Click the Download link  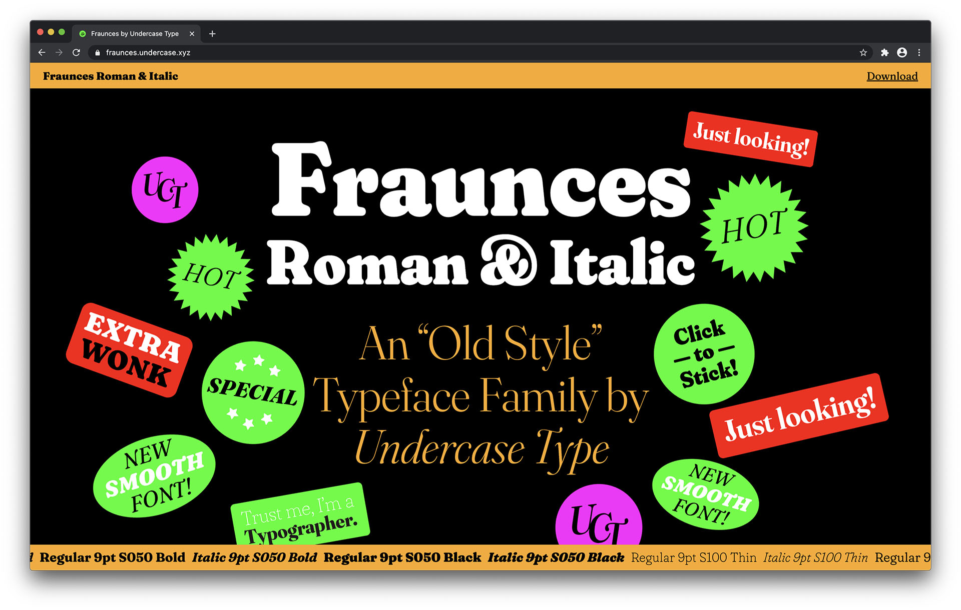(892, 76)
